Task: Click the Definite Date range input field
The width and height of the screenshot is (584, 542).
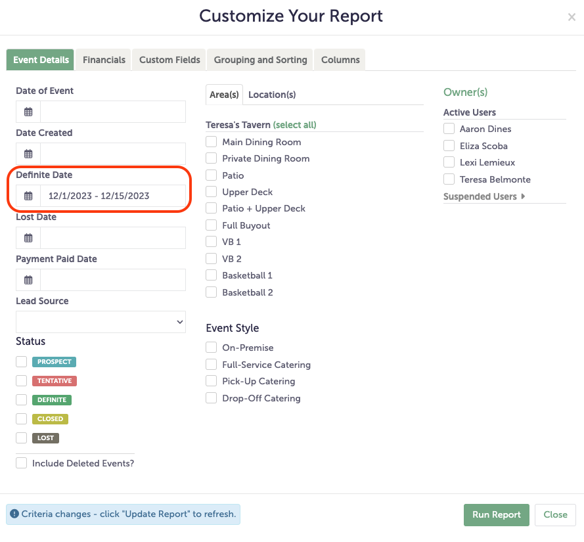Action: click(x=113, y=196)
